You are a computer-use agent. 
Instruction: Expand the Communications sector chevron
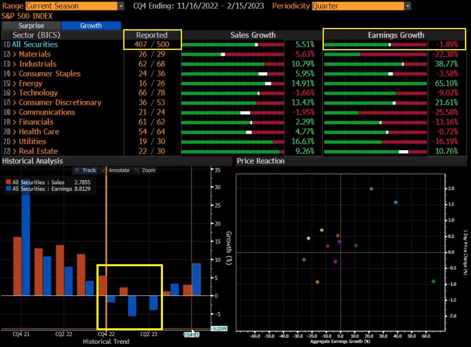click(x=14, y=112)
